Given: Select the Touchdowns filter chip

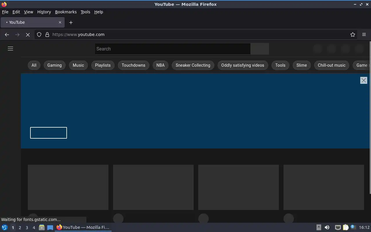Looking at the screenshot, I should tap(134, 65).
